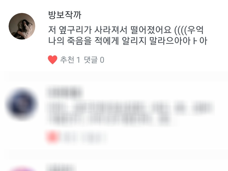The width and height of the screenshot is (228, 171).
Task: Tap the (((( 우억 text in the comment
Action: (x=189, y=30)
